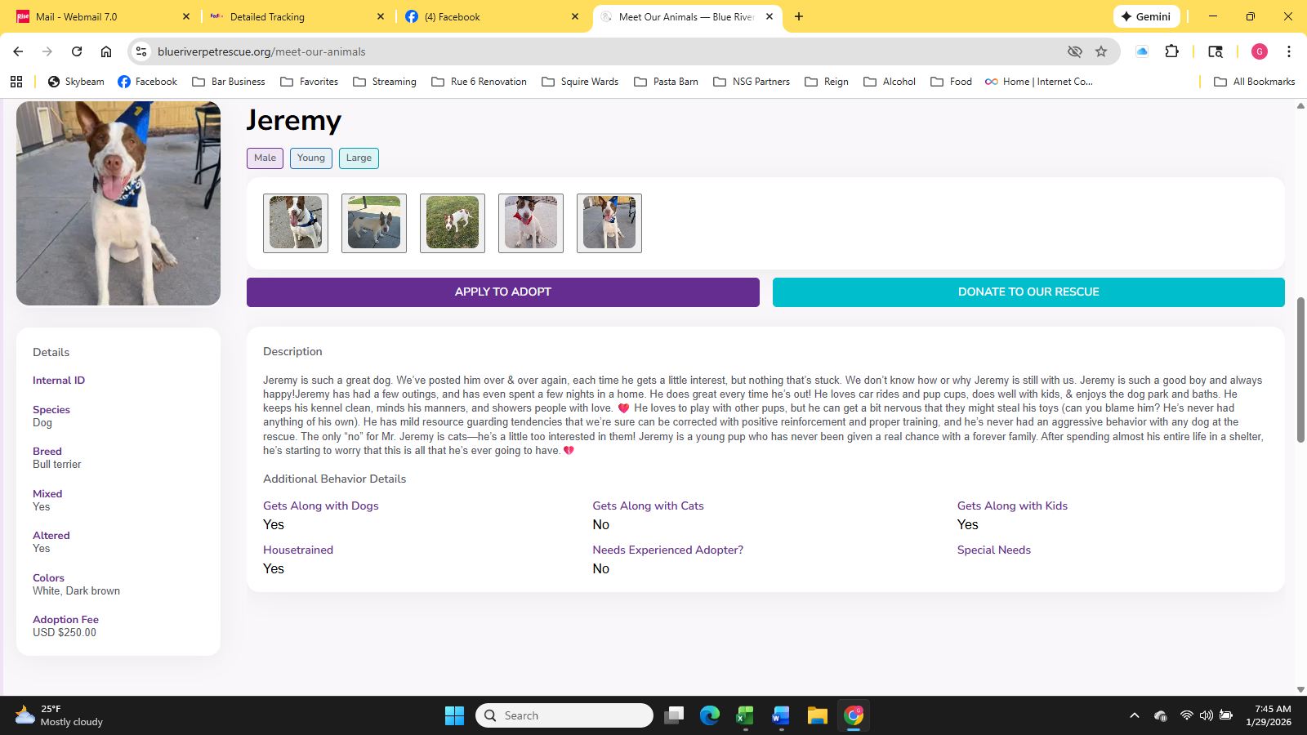View third thumbnail of Jeremy on grass
The height and width of the screenshot is (735, 1307).
point(453,223)
